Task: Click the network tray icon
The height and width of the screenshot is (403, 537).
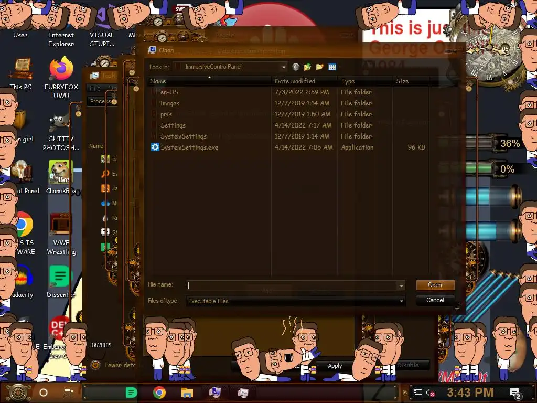Action: [x=417, y=393]
